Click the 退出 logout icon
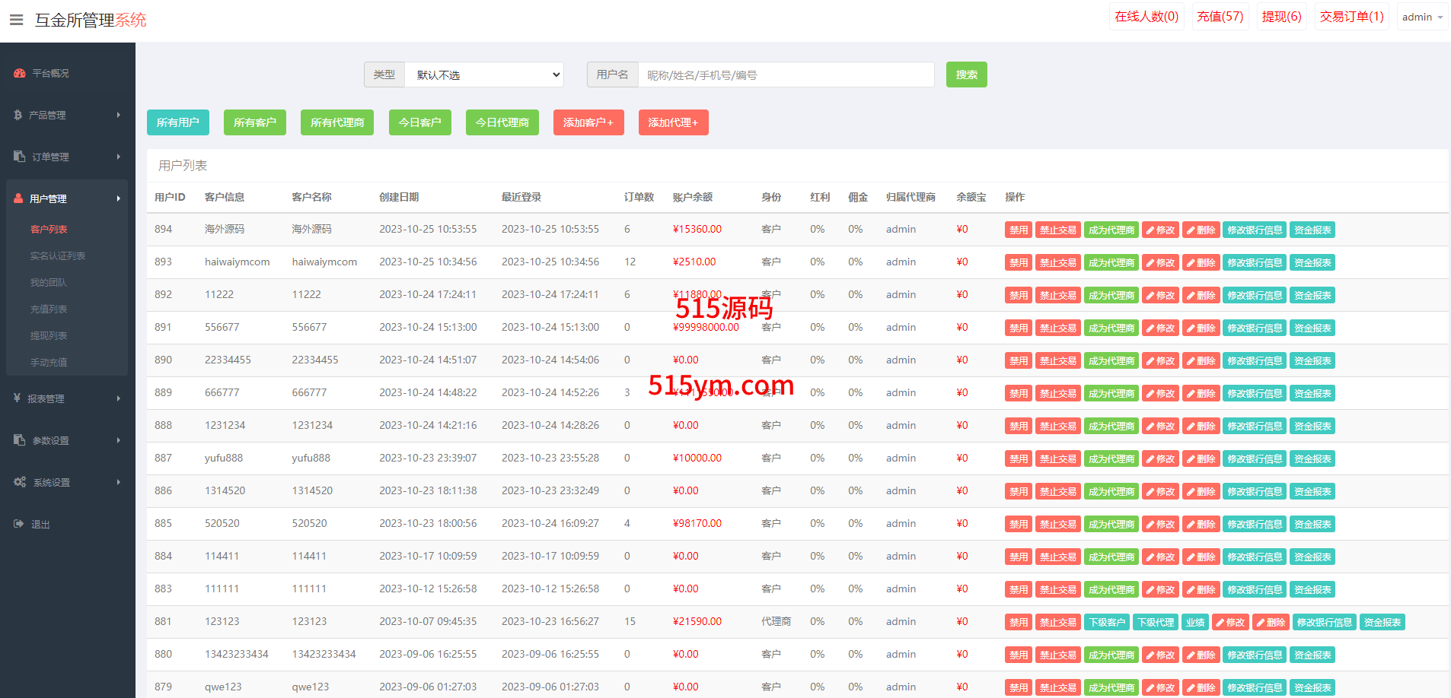Image resolution: width=1451 pixels, height=698 pixels. pyautogui.click(x=19, y=524)
